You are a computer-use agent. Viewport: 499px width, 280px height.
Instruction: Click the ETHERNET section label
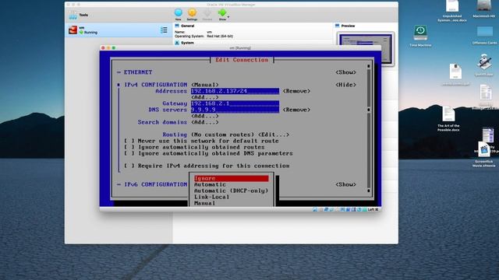tap(138, 72)
